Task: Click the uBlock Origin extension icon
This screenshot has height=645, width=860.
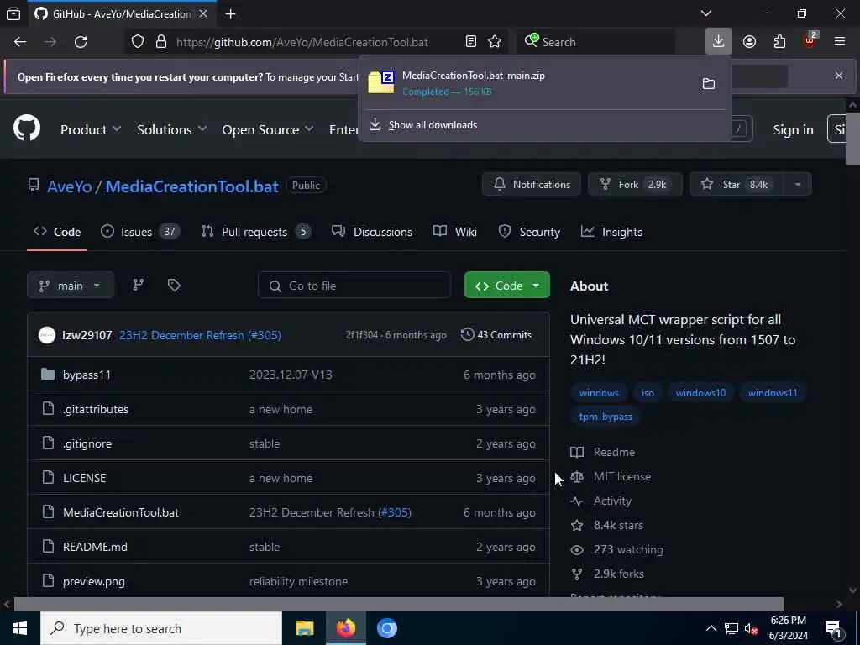Action: point(810,40)
